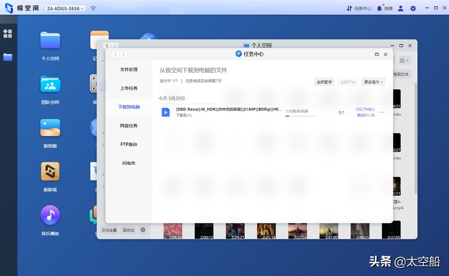This screenshot has width=449, height=276.
Task: Open the video thumbnail with duration 2:29:21
Action: pyautogui.click(x=235, y=231)
